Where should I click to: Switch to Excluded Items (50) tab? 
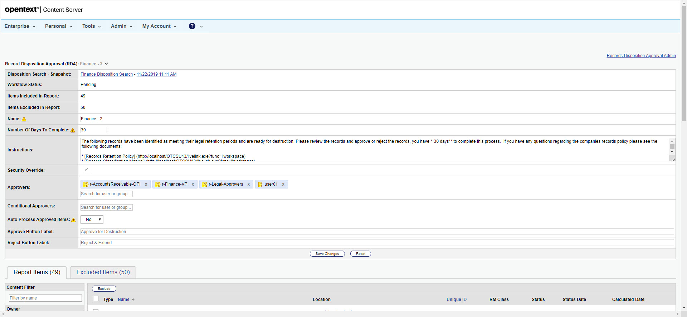[x=103, y=272]
